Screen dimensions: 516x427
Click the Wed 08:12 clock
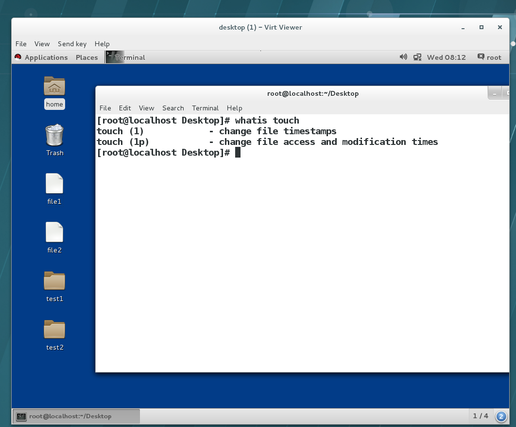pyautogui.click(x=446, y=57)
